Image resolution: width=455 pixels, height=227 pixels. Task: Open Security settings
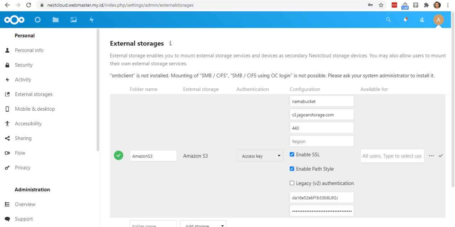[x=23, y=65]
